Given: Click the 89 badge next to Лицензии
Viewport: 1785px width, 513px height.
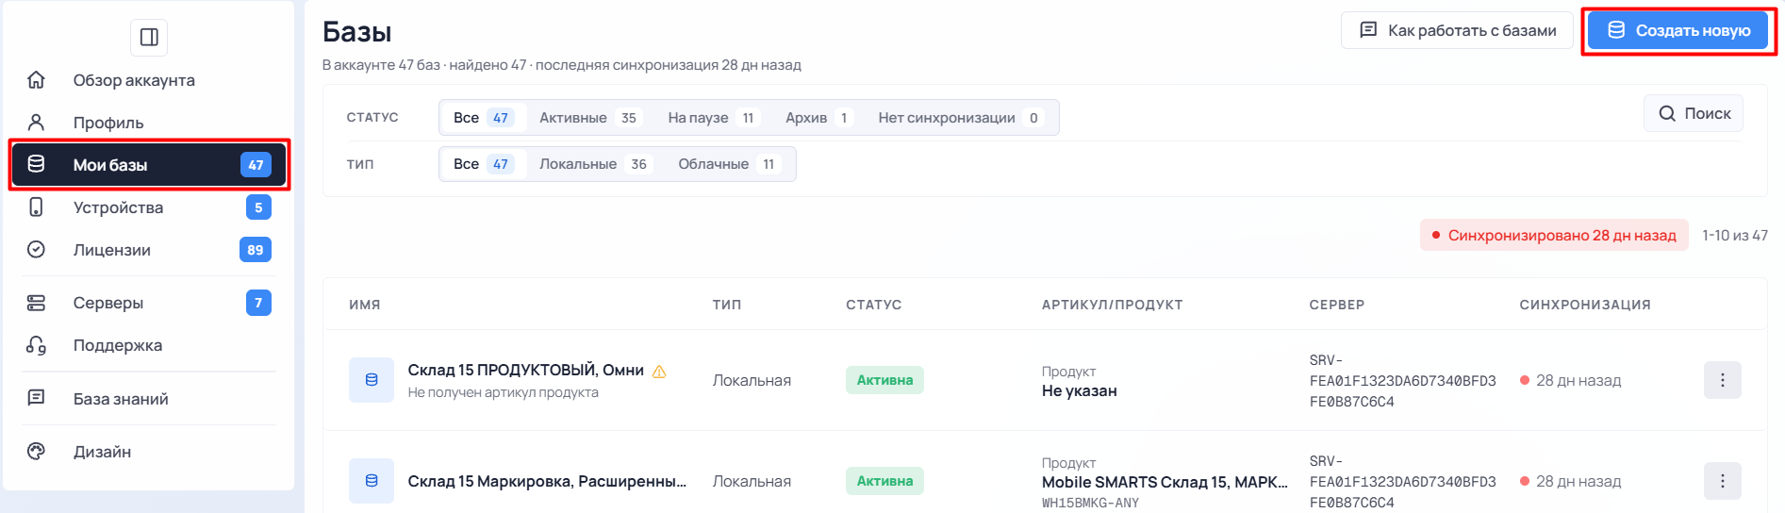Looking at the screenshot, I should coord(256,250).
